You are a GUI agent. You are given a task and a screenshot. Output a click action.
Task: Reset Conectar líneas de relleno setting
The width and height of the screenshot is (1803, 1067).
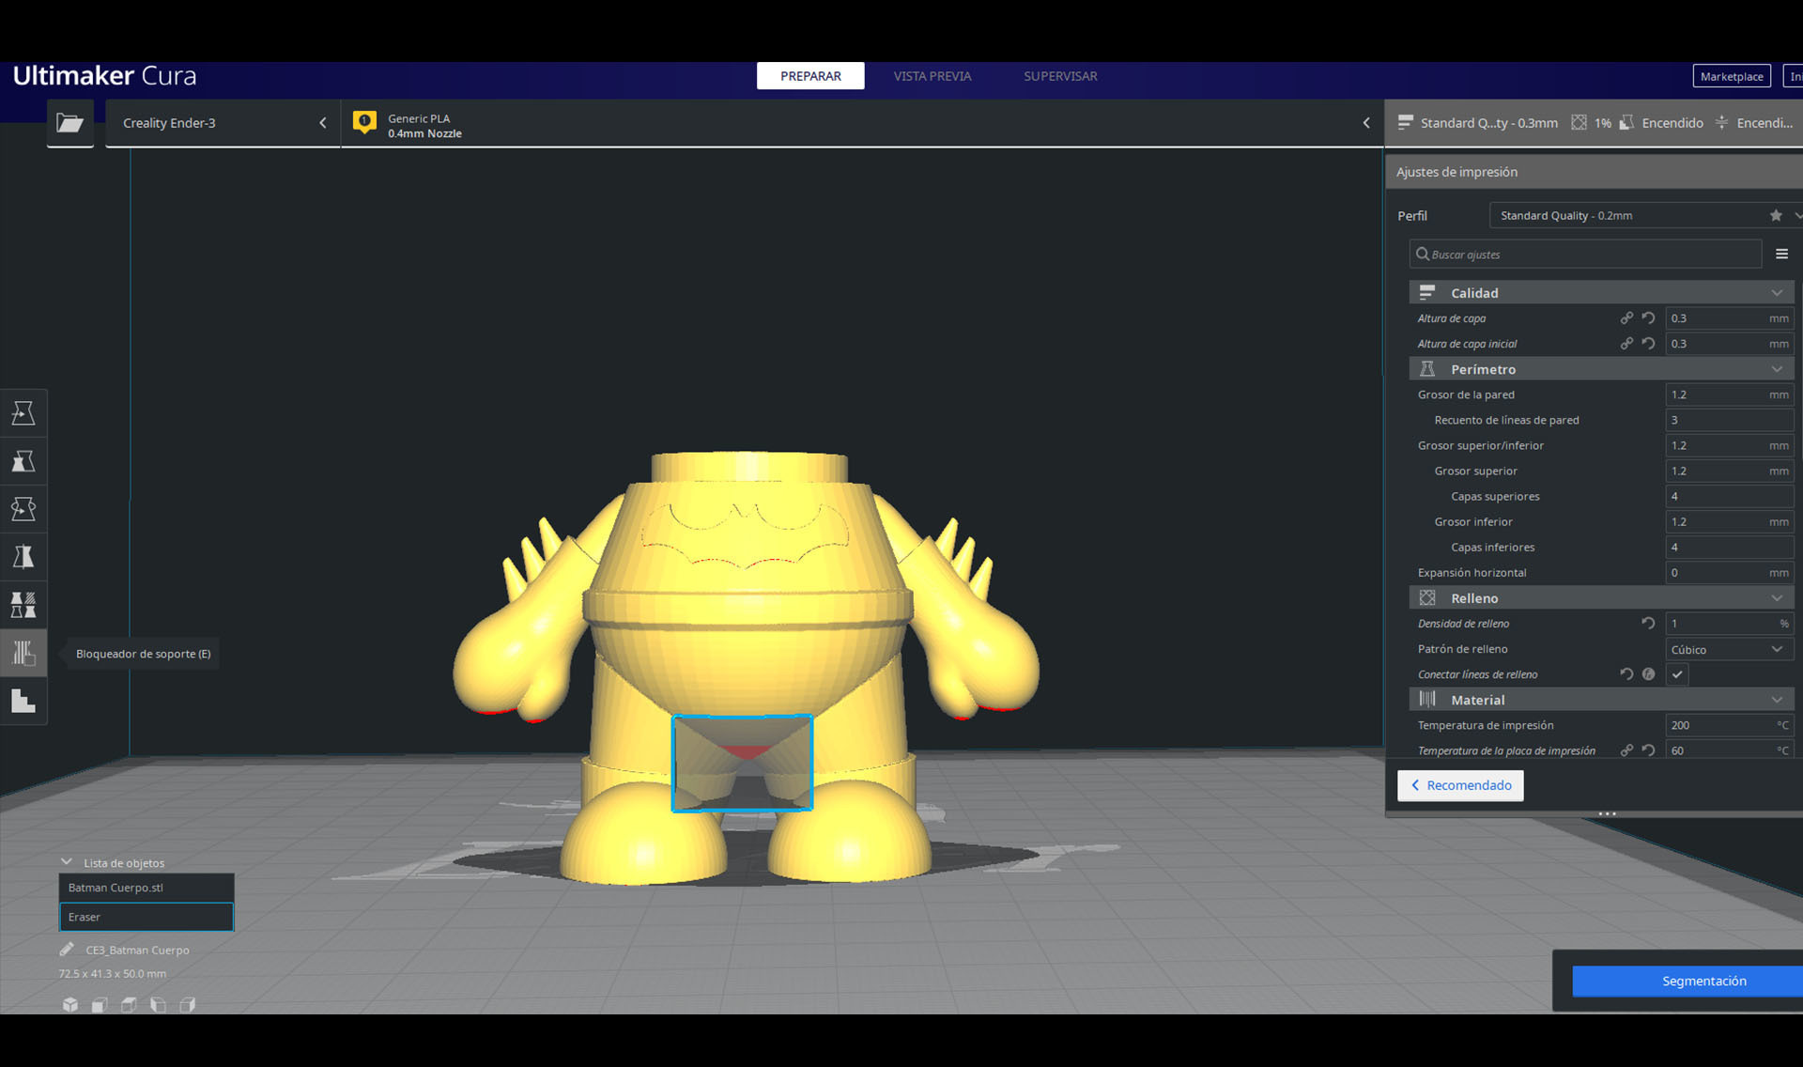(x=1626, y=674)
